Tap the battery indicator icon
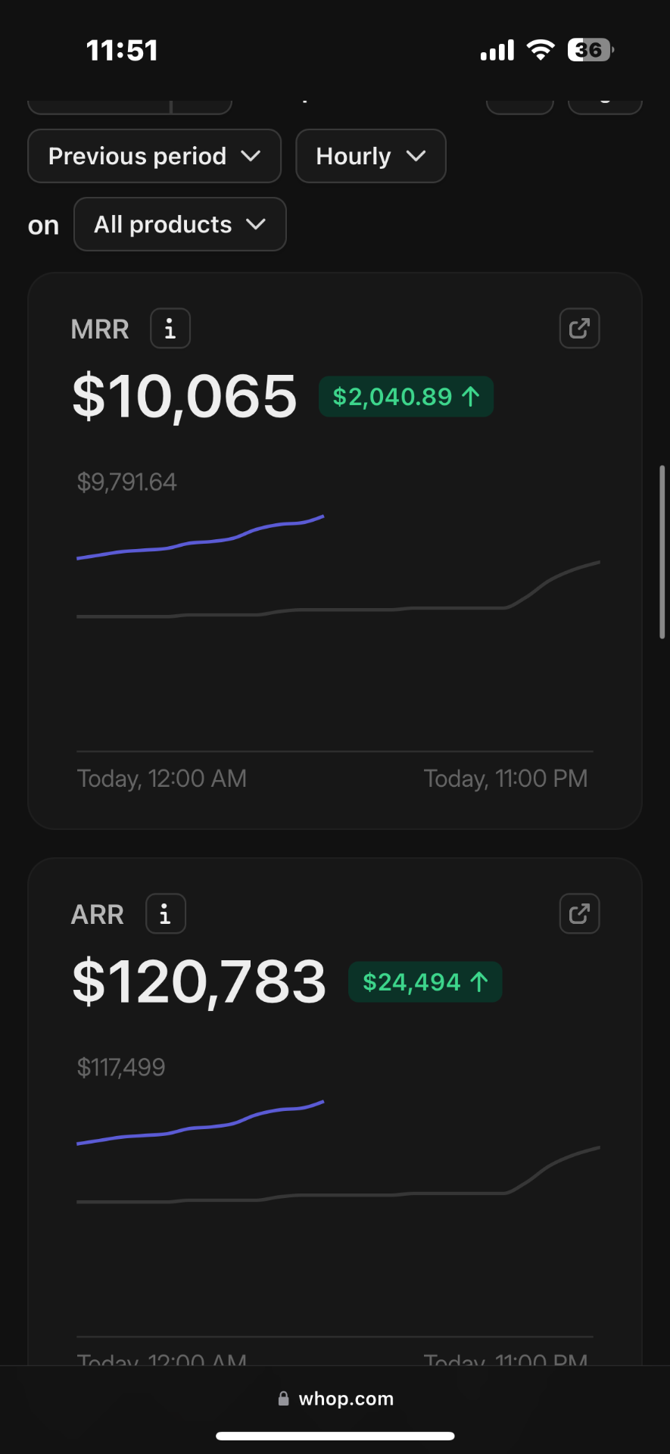 tap(591, 50)
